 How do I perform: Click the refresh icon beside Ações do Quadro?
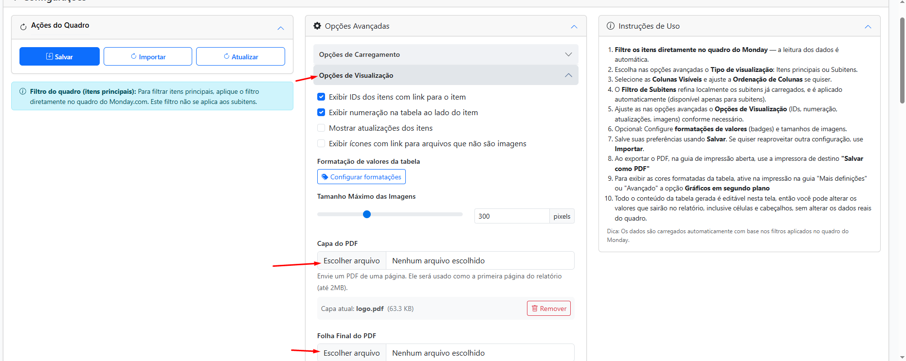(x=23, y=27)
